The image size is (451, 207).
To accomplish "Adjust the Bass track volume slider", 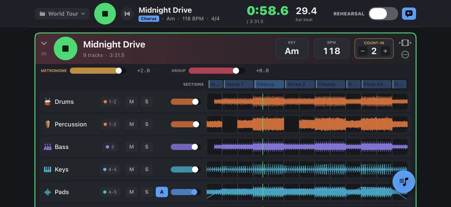I will click(x=186, y=147).
